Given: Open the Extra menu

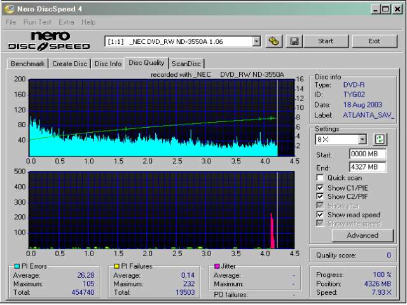Looking at the screenshot, I should [x=66, y=22].
